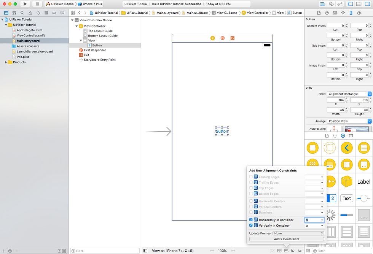Pick the Label object from the library
Screen dimensions: 373x254
364,182
